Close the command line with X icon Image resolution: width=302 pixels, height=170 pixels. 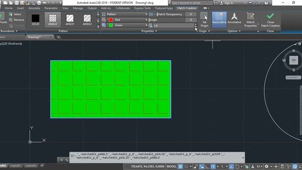(61, 160)
